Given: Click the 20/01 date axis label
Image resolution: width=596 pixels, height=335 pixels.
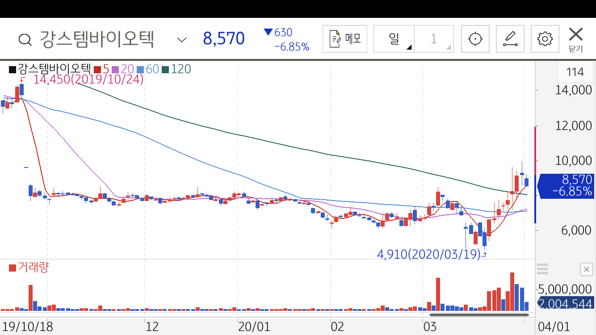Looking at the screenshot, I should tap(255, 327).
